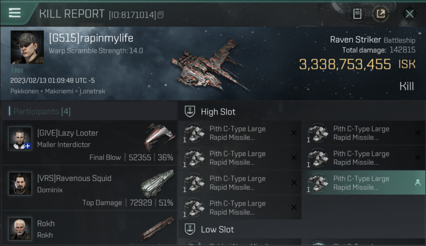Open Ravenous Squid's portrait
Screen dimensions: 426x246
[x=20, y=184]
